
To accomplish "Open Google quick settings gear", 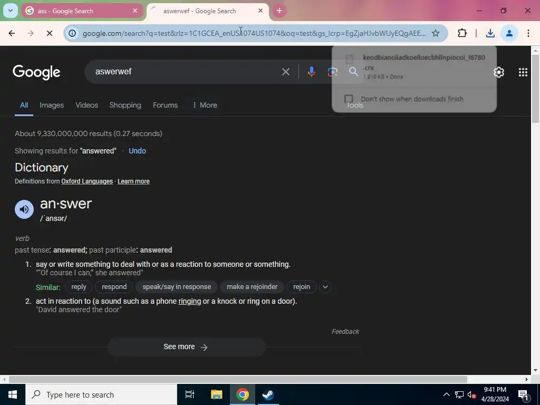I will [x=499, y=72].
